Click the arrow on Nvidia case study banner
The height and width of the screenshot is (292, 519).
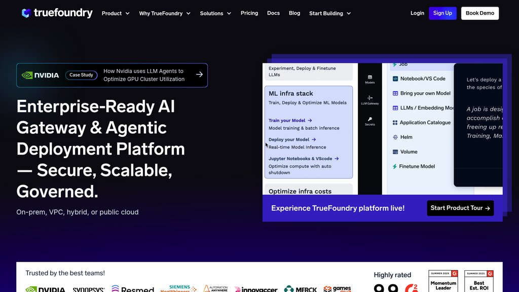coord(199,75)
